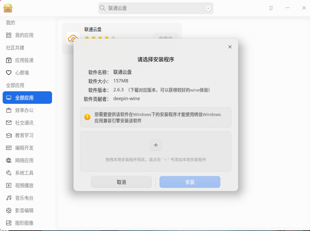Select 系统工具 category
The height and width of the screenshot is (231, 310).
point(27,173)
